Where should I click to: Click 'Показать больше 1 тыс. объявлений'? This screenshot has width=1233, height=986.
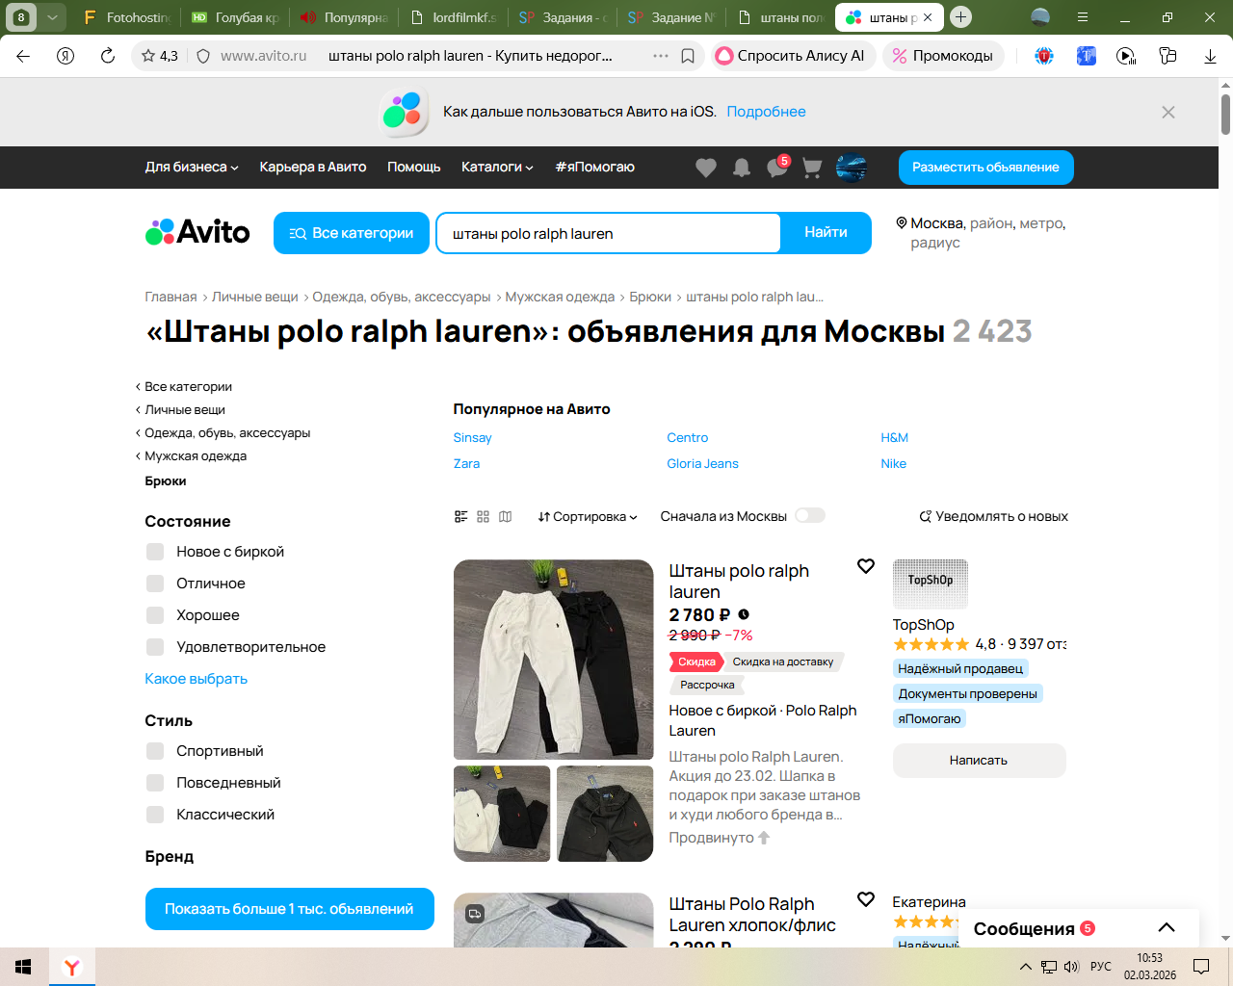(x=290, y=909)
